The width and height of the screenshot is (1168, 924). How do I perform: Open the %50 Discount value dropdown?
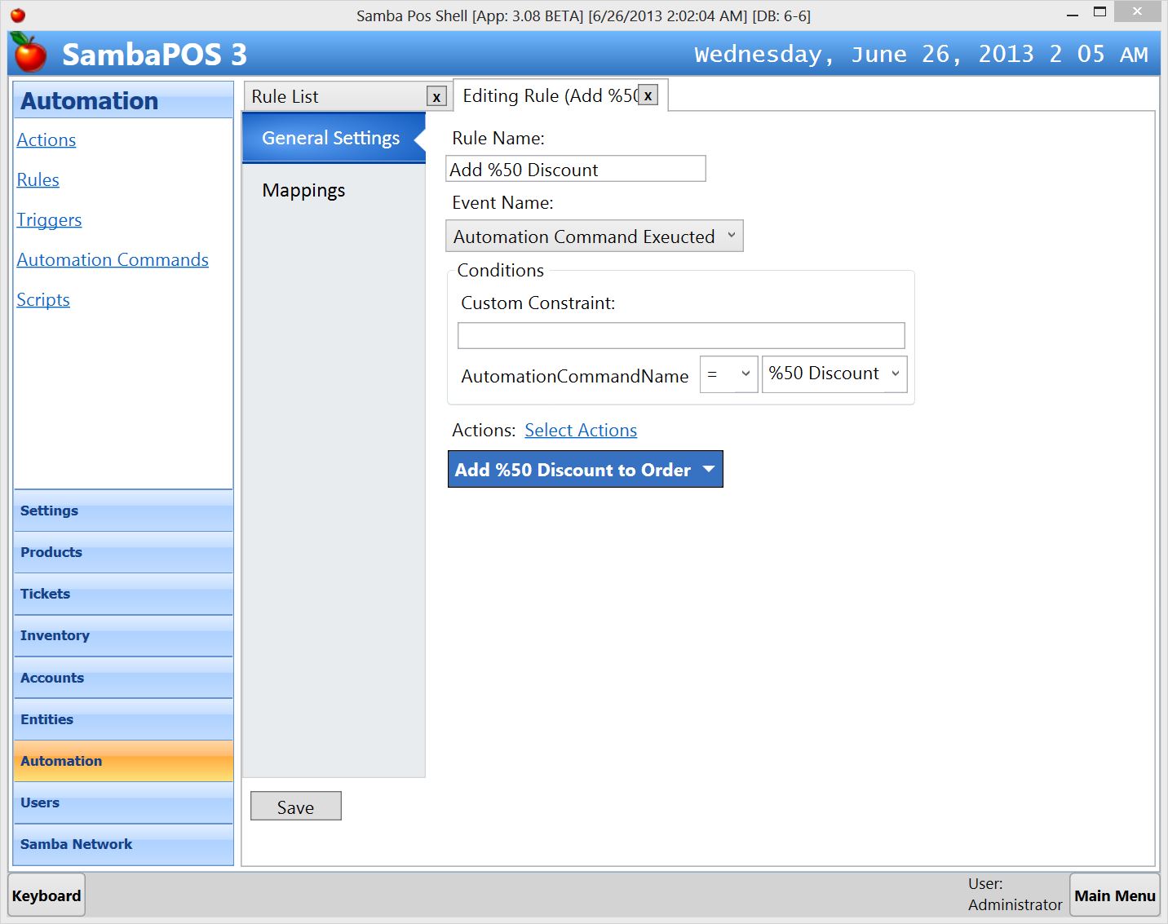(834, 374)
